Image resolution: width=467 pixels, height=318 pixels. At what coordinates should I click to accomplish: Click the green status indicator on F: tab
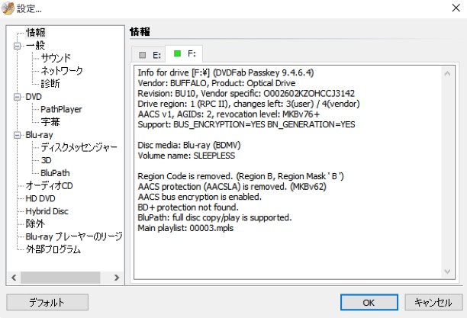[177, 53]
